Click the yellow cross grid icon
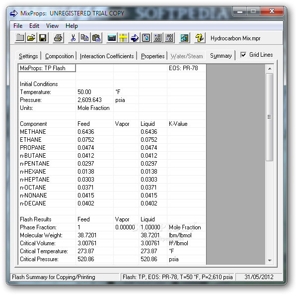297x295 pixels. [123, 38]
